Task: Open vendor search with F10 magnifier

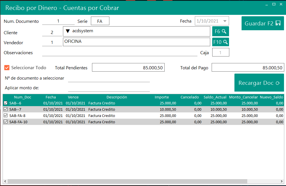Action: [220, 42]
